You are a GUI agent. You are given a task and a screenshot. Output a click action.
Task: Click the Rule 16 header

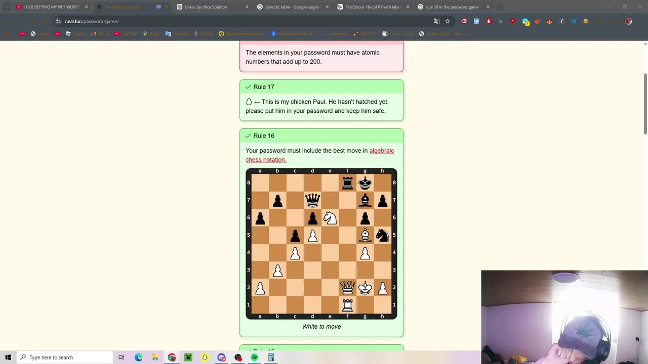coord(321,136)
